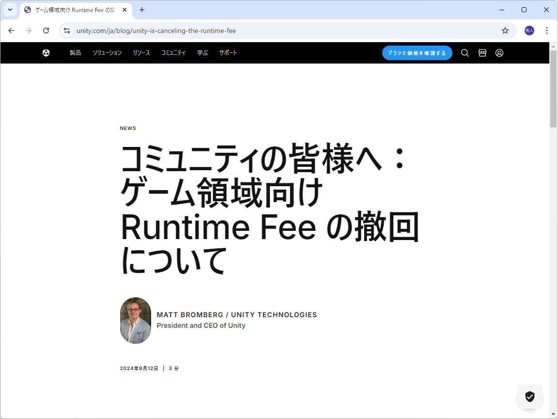Click the プランと価格を確認する button
558x419 pixels.
pos(417,53)
